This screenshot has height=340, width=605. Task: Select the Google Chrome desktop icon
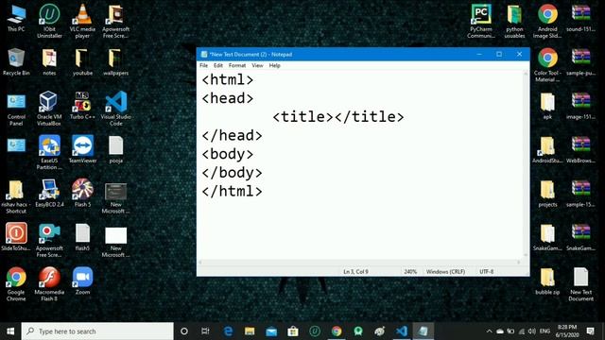[x=16, y=284]
